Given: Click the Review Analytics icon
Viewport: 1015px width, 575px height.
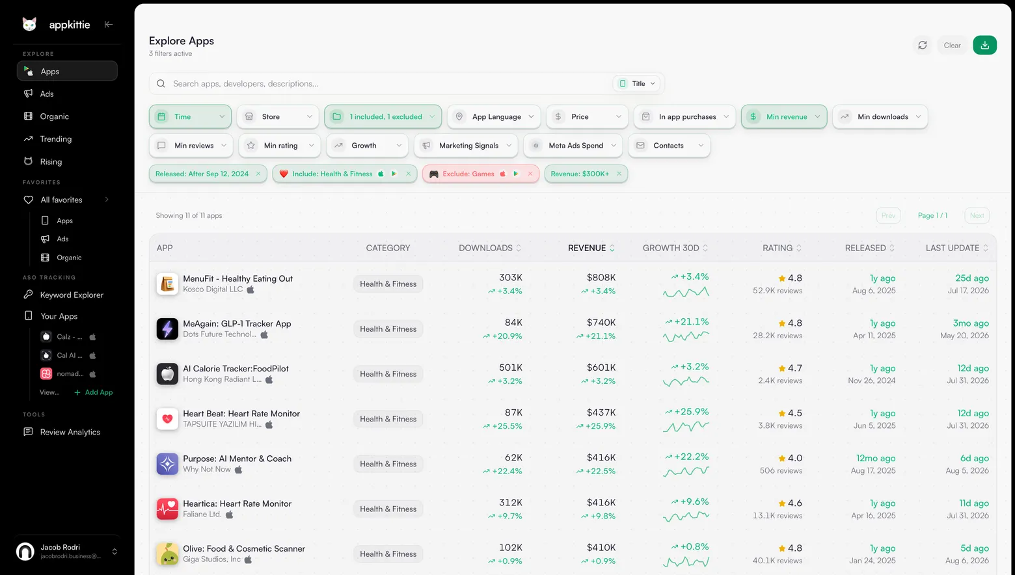Looking at the screenshot, I should click(28, 432).
